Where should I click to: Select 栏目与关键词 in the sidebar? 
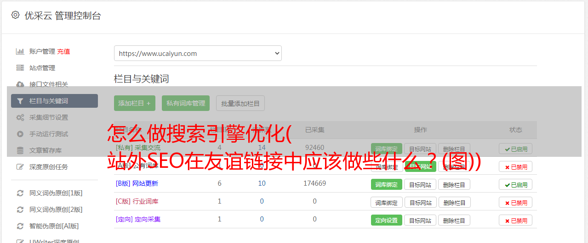click(54, 101)
